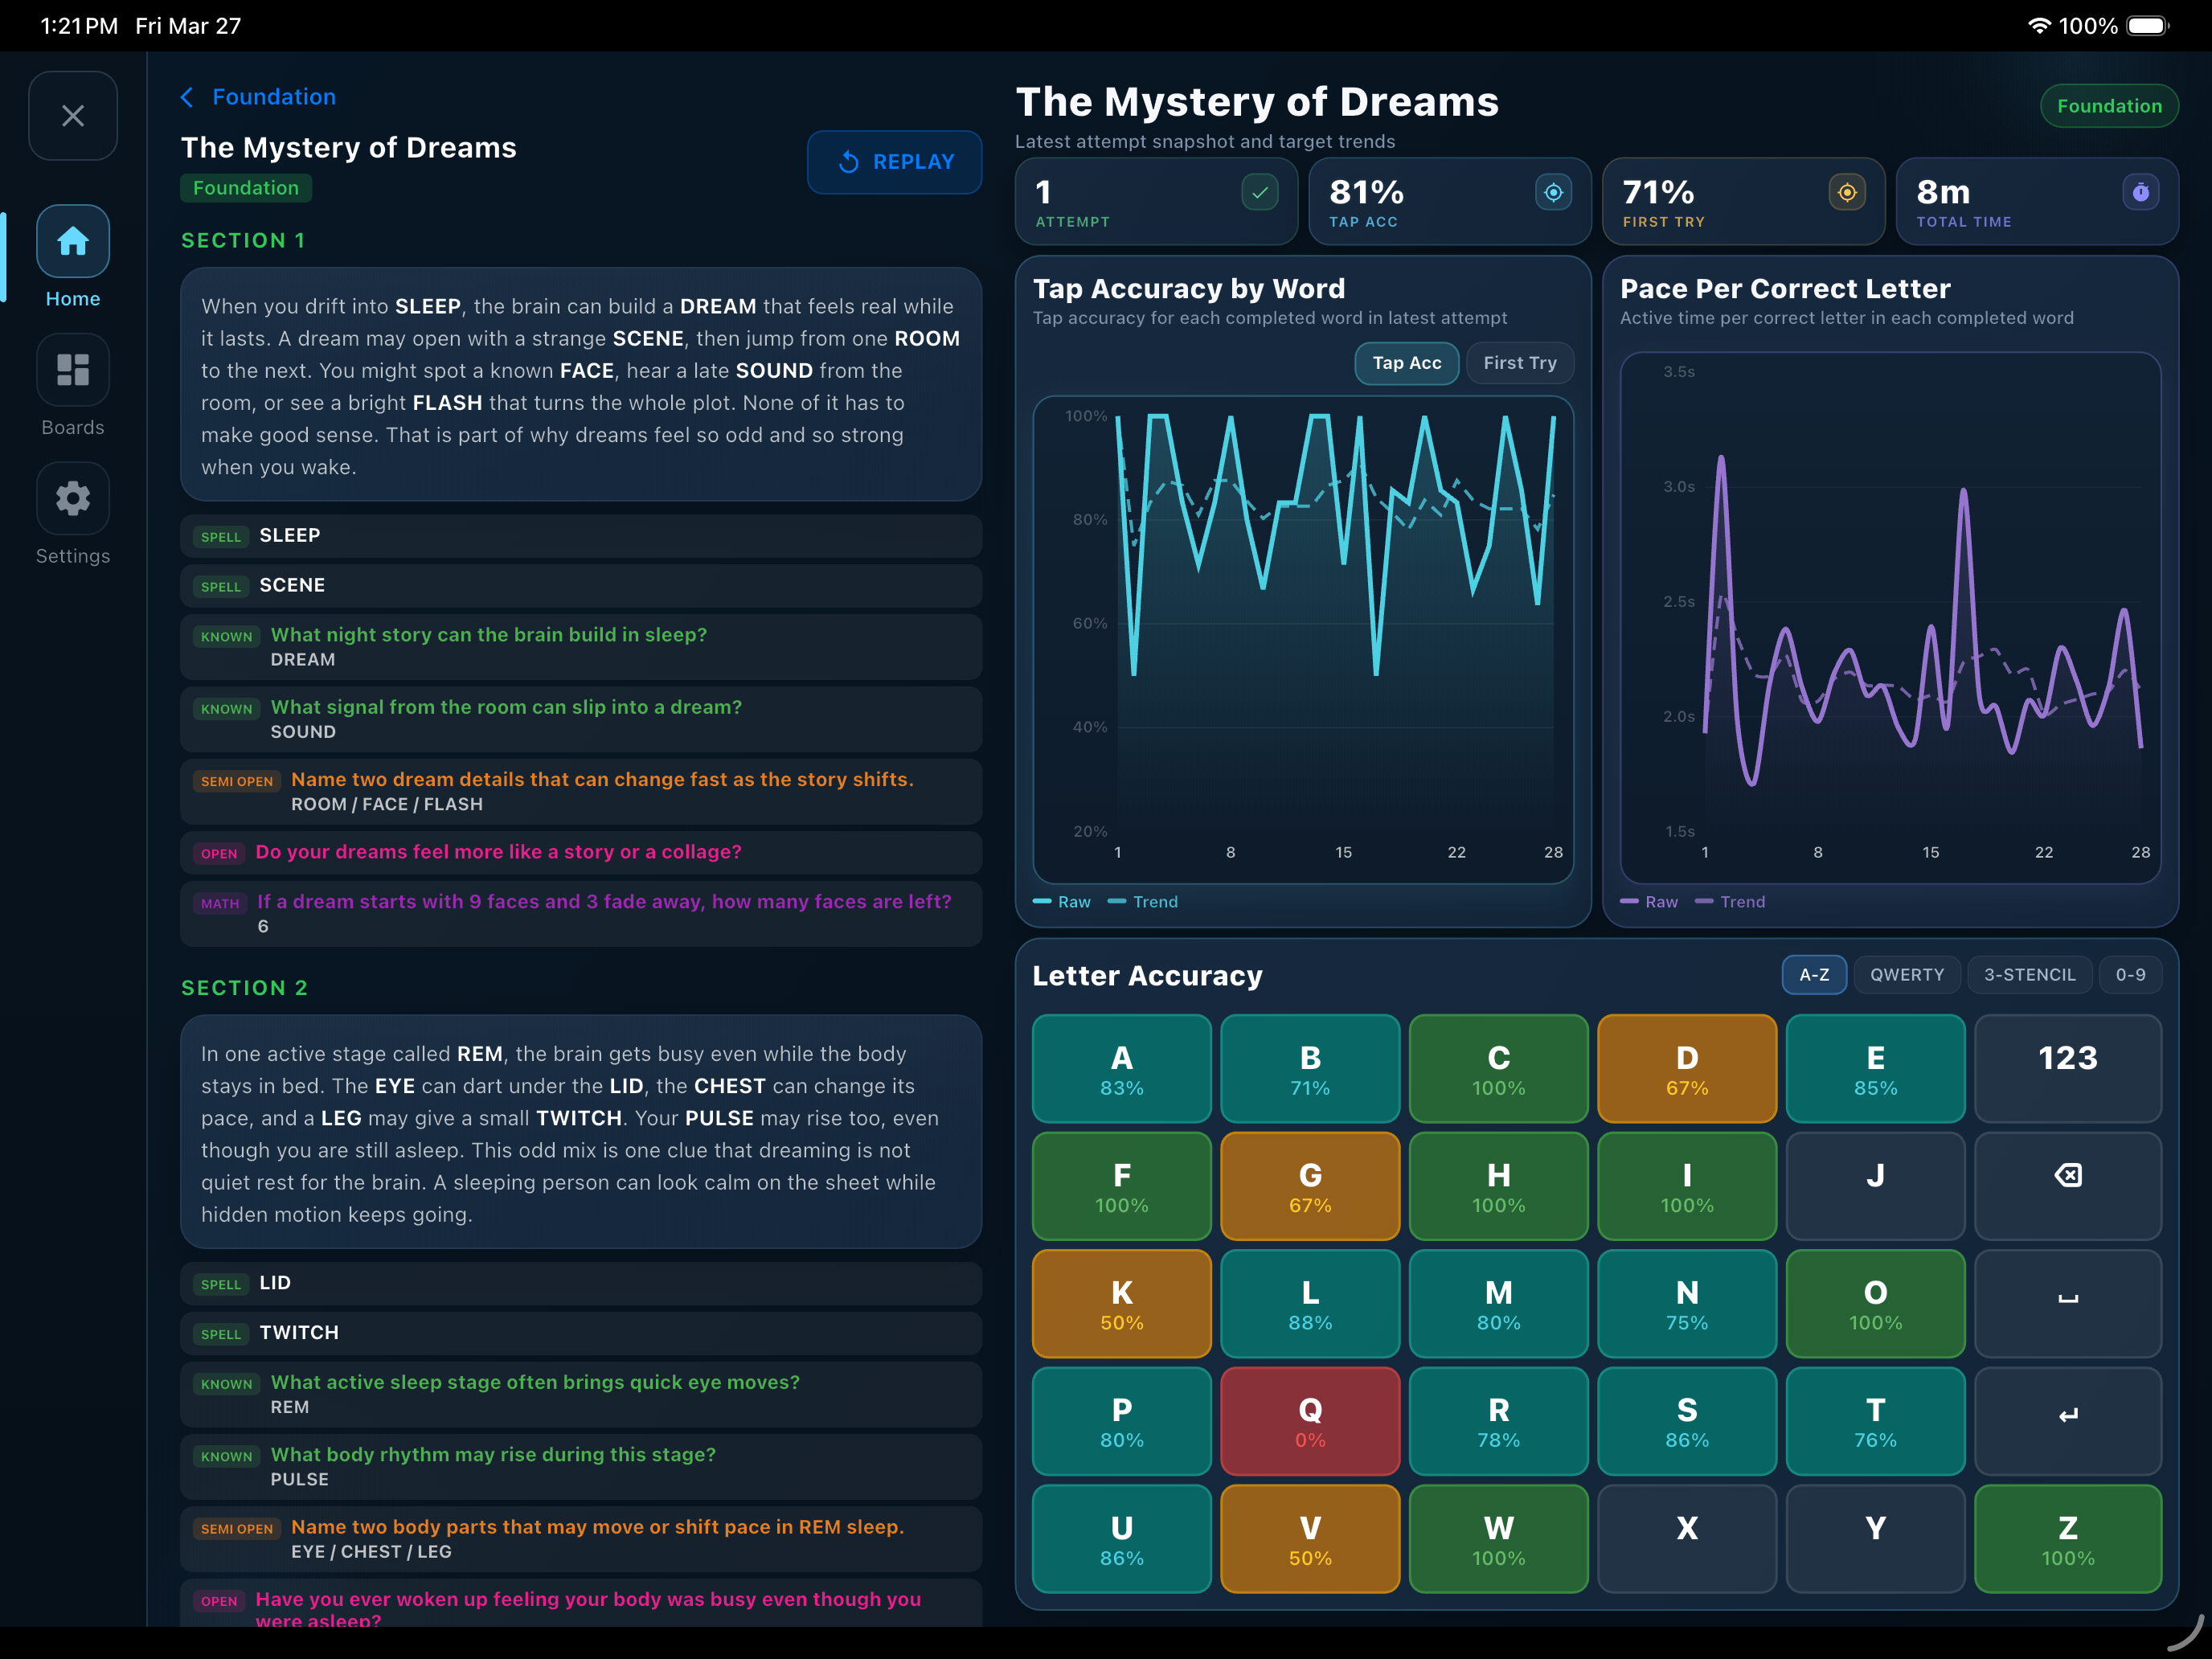Viewport: 2212px width, 1659px height.
Task: Expand the 'Do your dreams feel' open question
Action: tap(580, 852)
